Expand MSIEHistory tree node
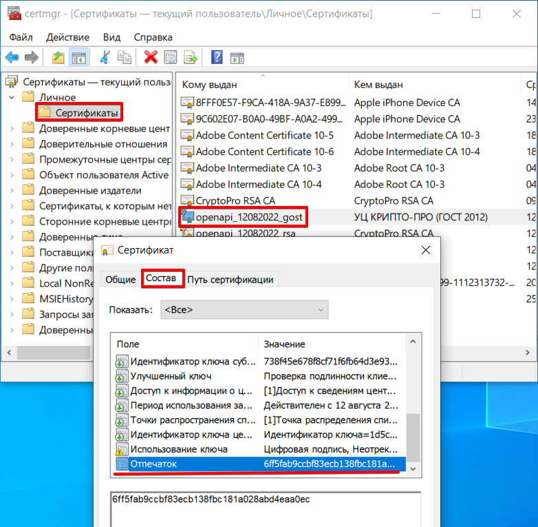This screenshot has height=527, width=538. pos(12,299)
